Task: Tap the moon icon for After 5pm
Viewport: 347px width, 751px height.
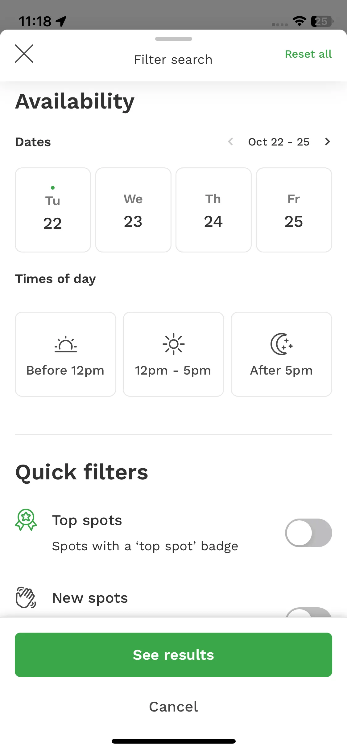Action: coord(281,344)
